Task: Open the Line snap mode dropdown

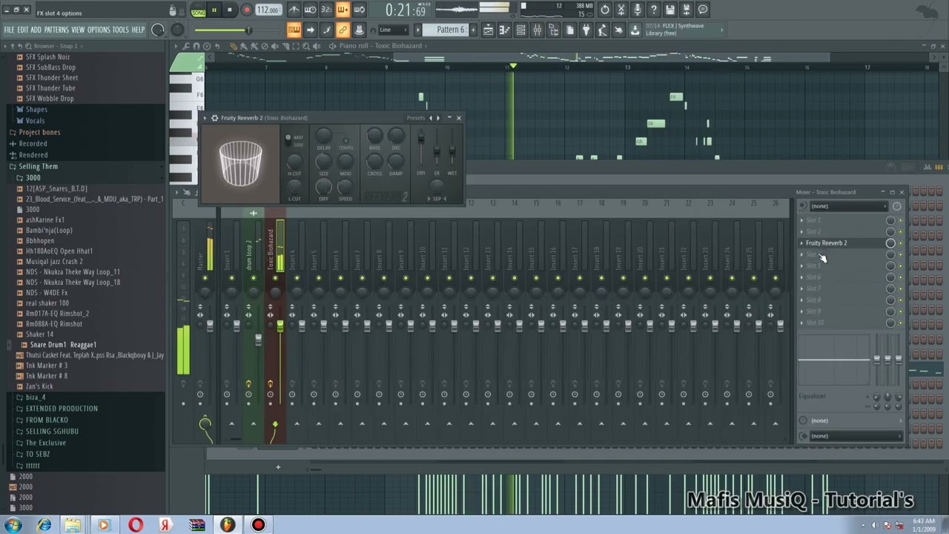Action: pos(394,30)
